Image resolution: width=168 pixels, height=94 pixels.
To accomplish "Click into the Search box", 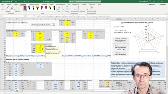I will [85, 2].
